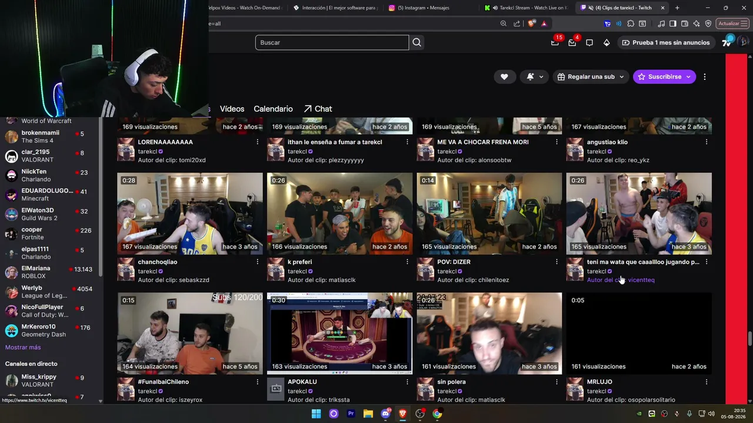Play the POV: DIZER clip thumbnail
Image resolution: width=753 pixels, height=423 pixels.
[x=489, y=213]
